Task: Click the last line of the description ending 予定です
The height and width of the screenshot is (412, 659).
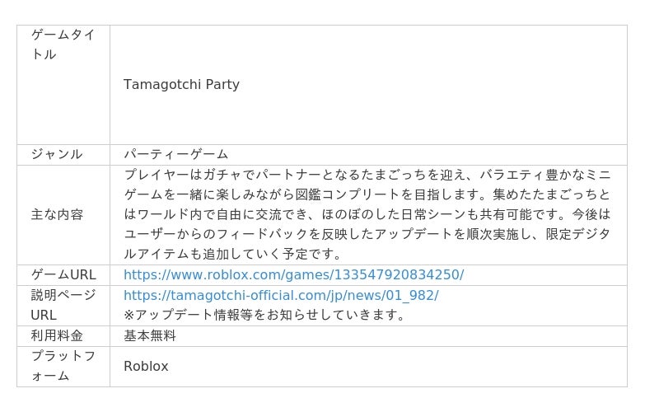Action: (232, 254)
